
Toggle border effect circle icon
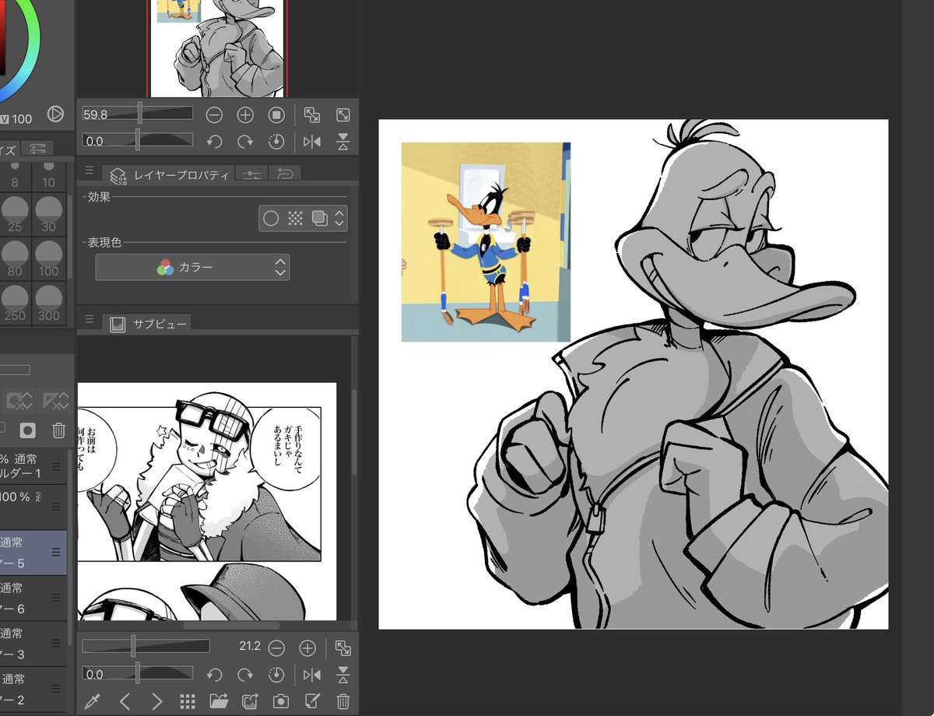tap(270, 219)
